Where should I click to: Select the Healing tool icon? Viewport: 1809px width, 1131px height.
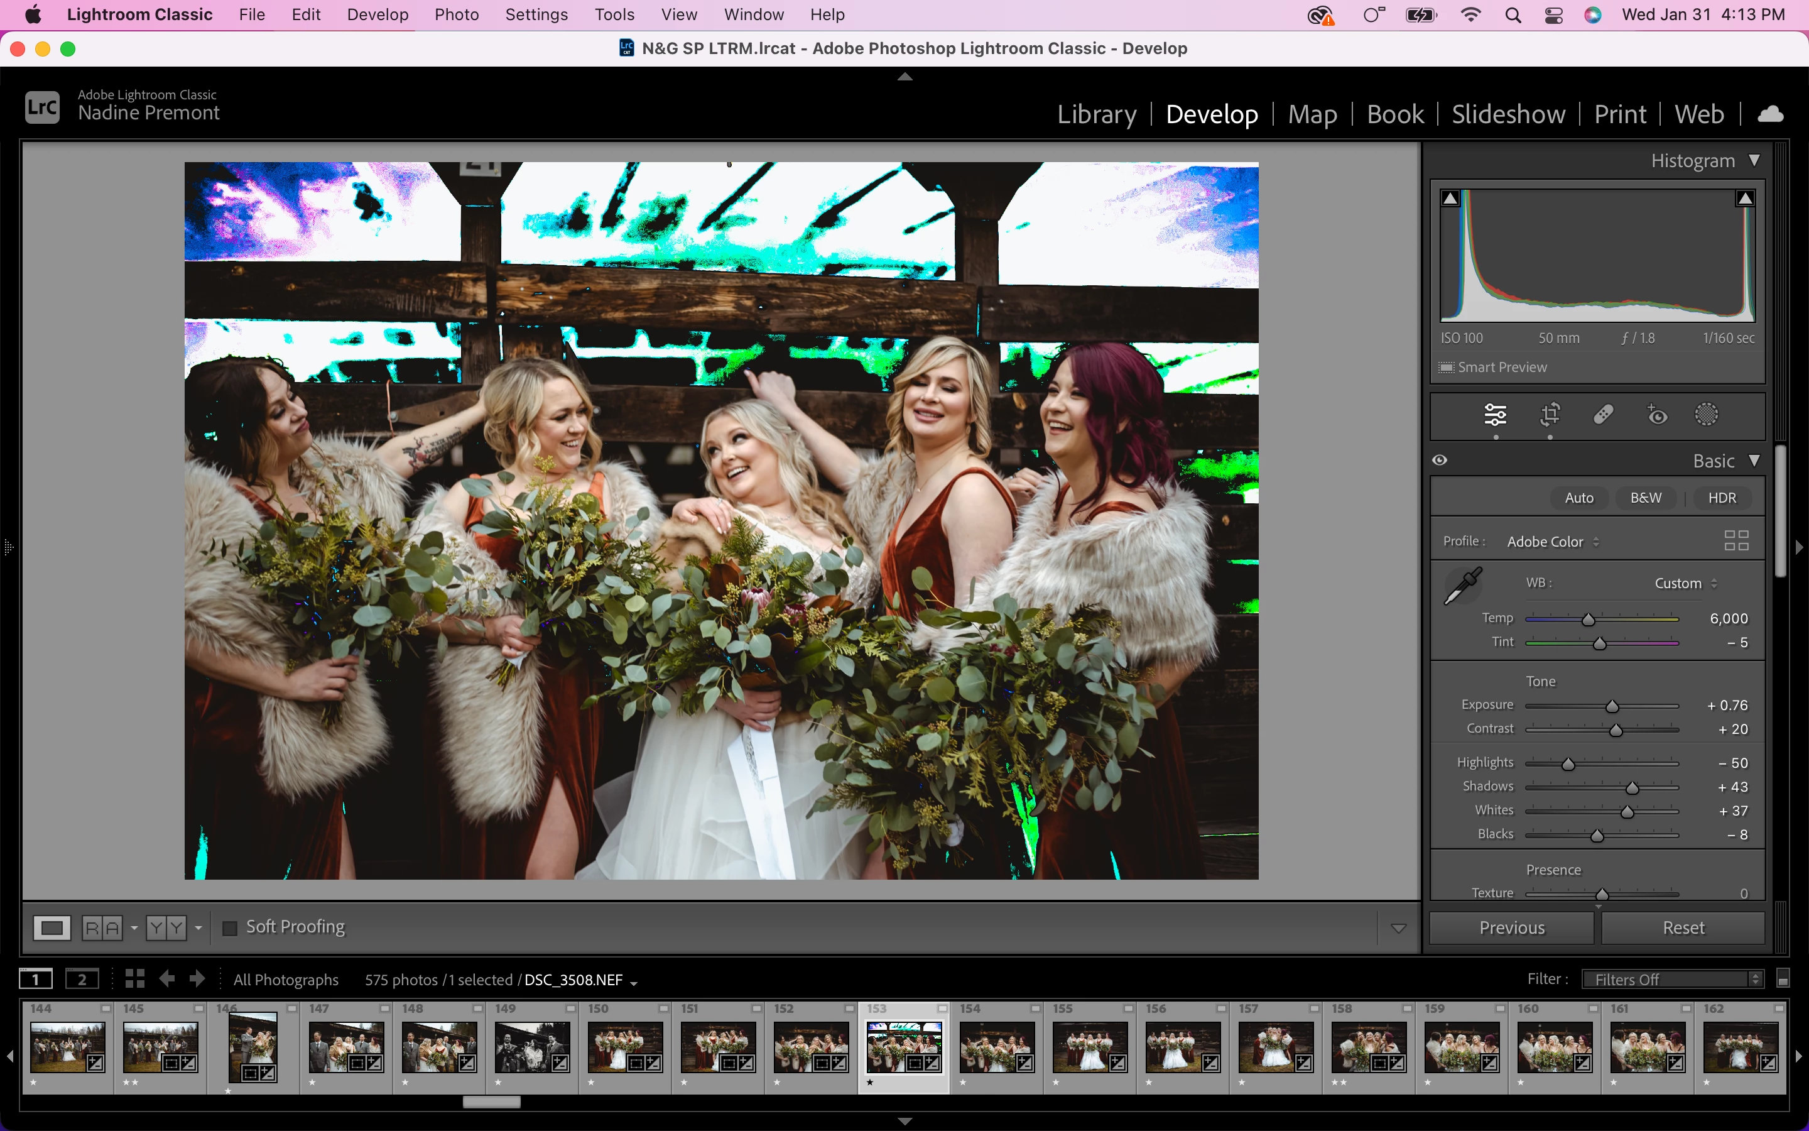point(1603,415)
